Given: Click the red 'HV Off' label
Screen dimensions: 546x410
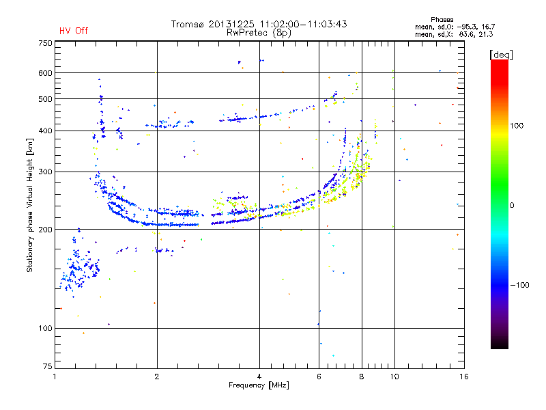Looking at the screenshot, I should 74,31.
